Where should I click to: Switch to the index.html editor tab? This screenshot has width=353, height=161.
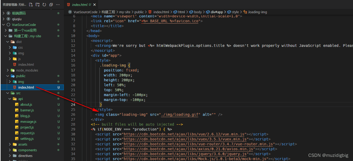(82, 4)
